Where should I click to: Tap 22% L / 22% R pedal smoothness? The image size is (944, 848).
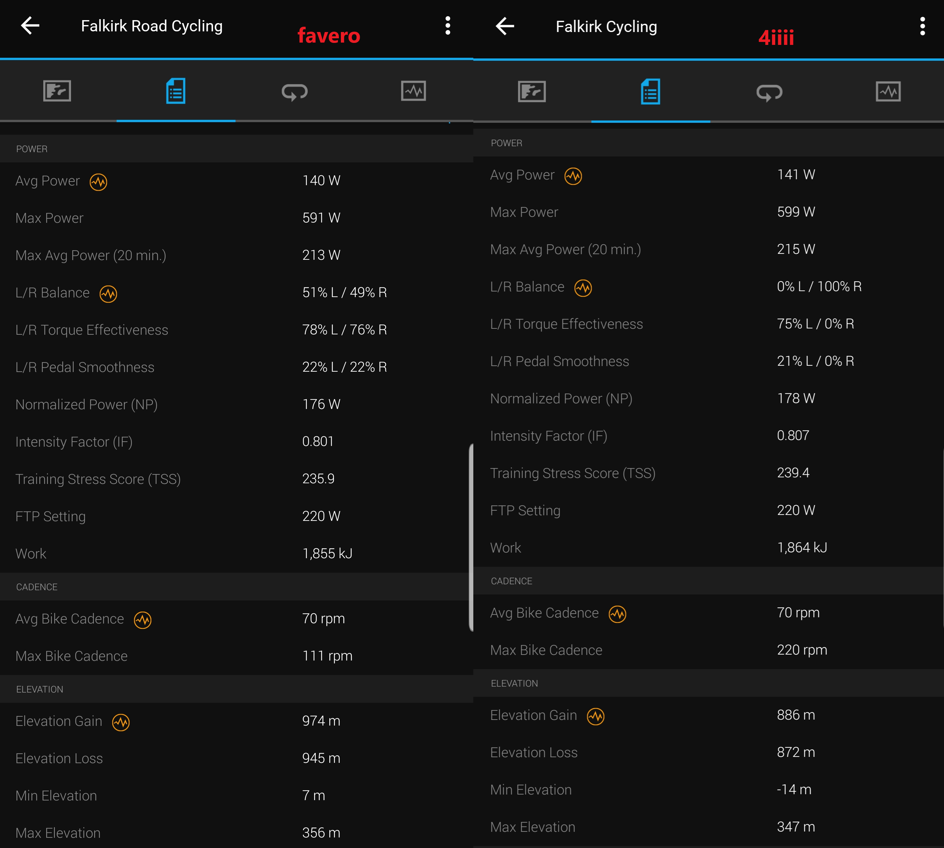[x=345, y=367]
